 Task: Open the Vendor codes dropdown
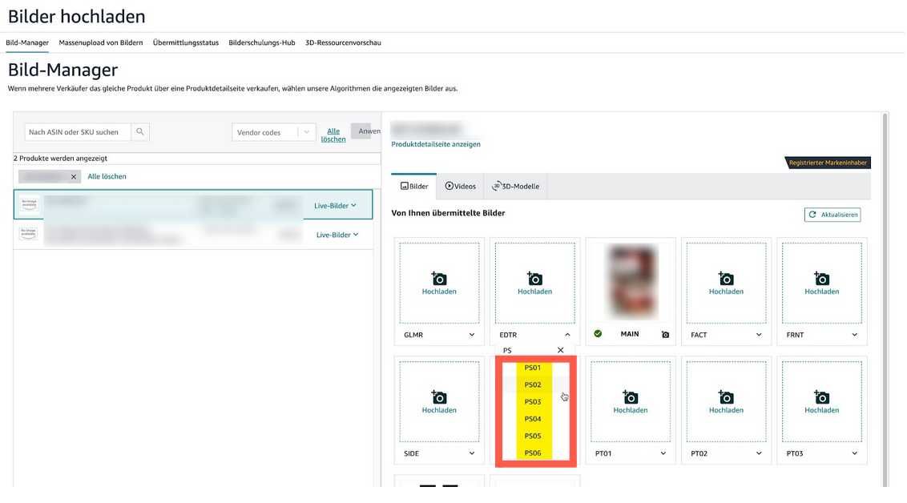coord(273,132)
